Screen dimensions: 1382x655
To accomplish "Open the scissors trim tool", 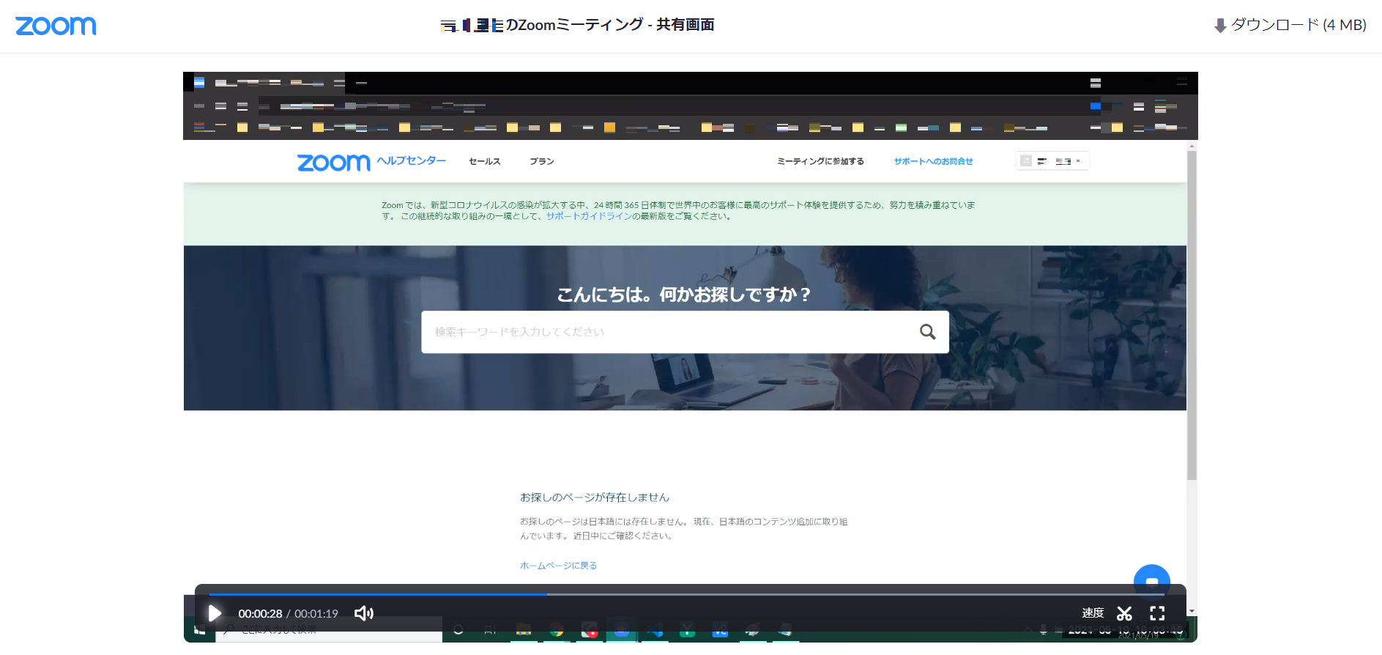I will coord(1124,613).
